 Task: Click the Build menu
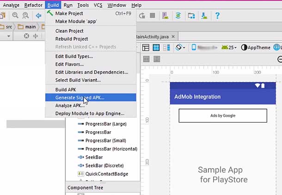pyautogui.click(x=53, y=5)
